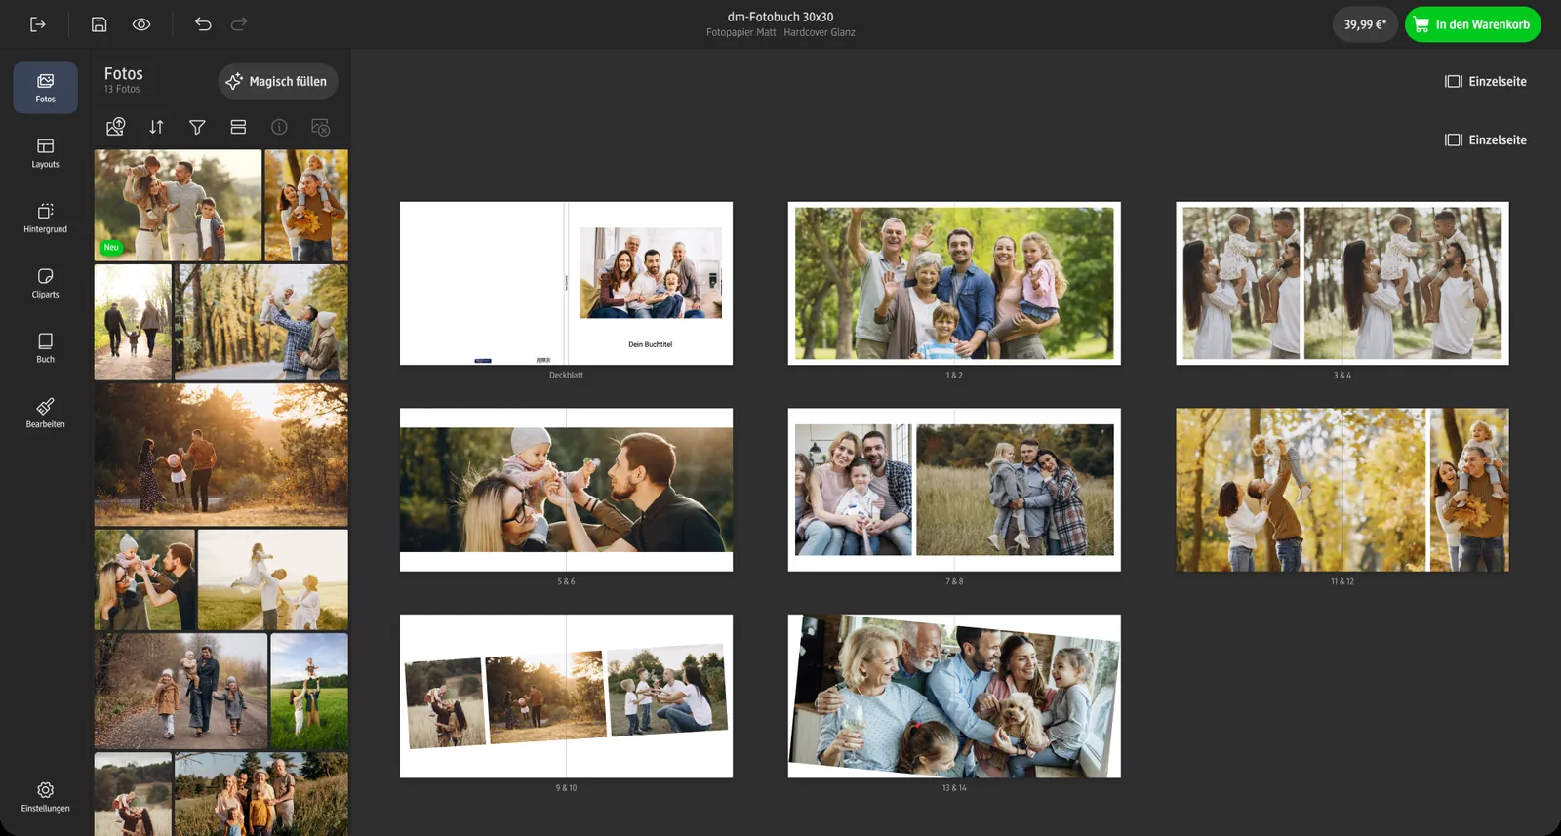Open the Buch sidebar panel
Viewport: 1561px width, 836px height.
pyautogui.click(x=46, y=348)
